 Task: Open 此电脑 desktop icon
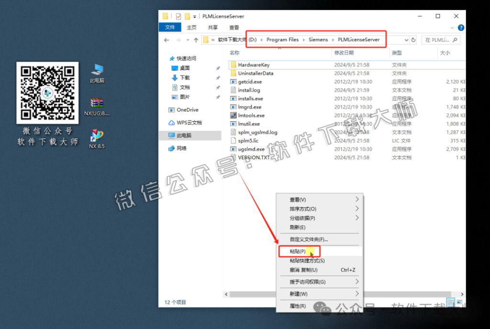coord(97,72)
